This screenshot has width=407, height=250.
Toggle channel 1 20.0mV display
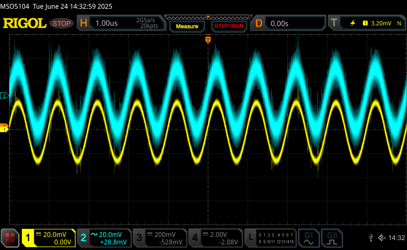click(x=48, y=238)
